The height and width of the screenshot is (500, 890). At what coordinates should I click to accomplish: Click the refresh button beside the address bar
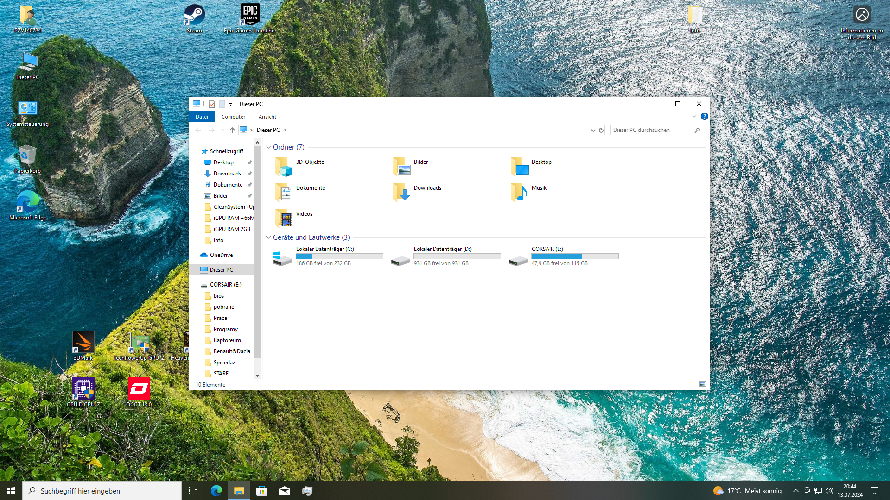click(601, 130)
